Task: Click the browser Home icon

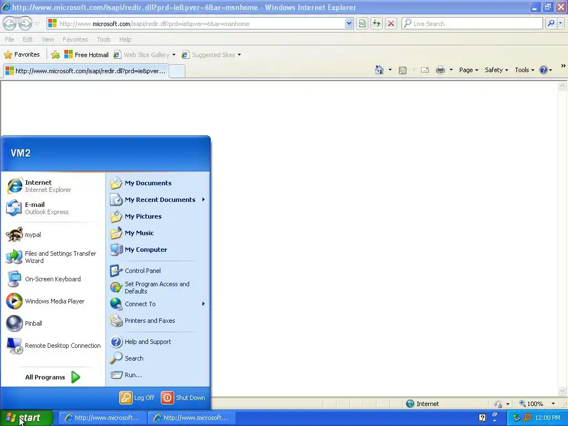Action: pyautogui.click(x=379, y=70)
